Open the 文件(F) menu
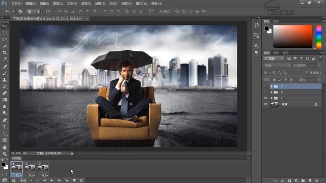Viewport: 326px width, 183px height. [x=17, y=4]
